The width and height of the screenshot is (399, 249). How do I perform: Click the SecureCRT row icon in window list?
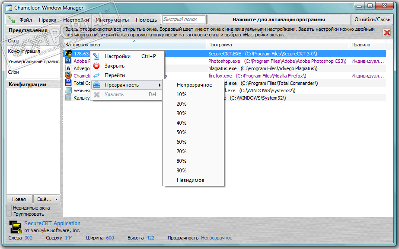click(x=68, y=54)
